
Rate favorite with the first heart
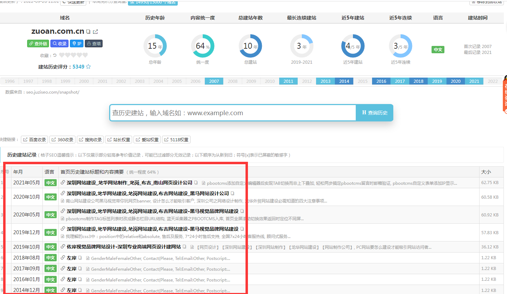[x=62, y=55]
